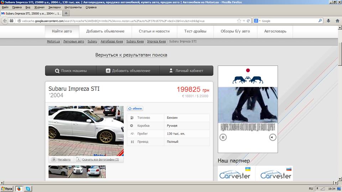The image size is (342, 192).
Task: Open new tab with plus button
Action: [x=66, y=13]
